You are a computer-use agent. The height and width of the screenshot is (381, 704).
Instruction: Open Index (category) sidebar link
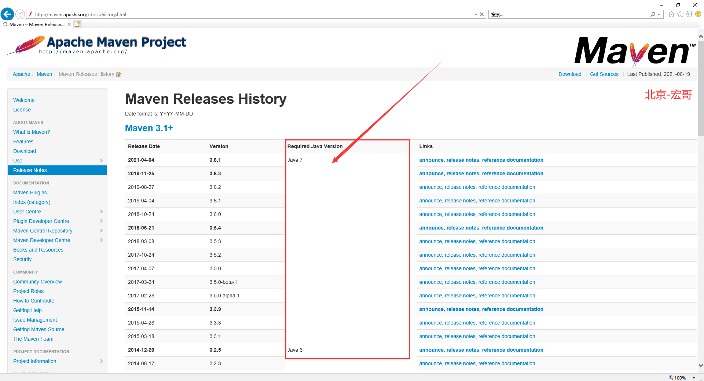[32, 202]
